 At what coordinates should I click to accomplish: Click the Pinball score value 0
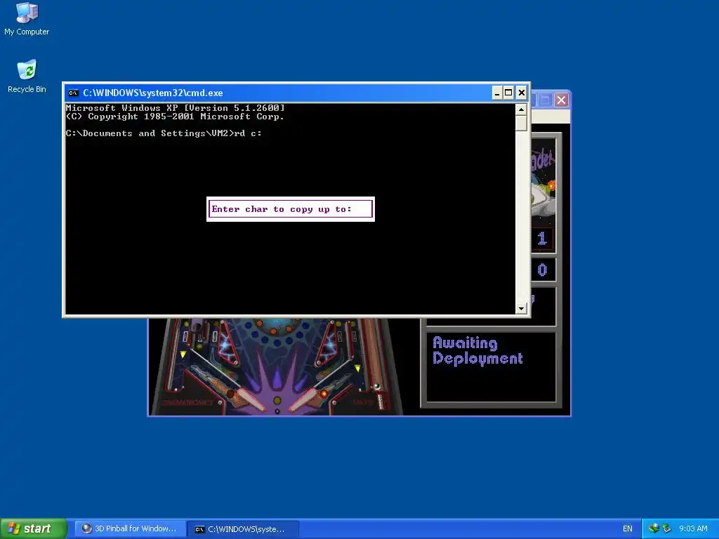(542, 270)
